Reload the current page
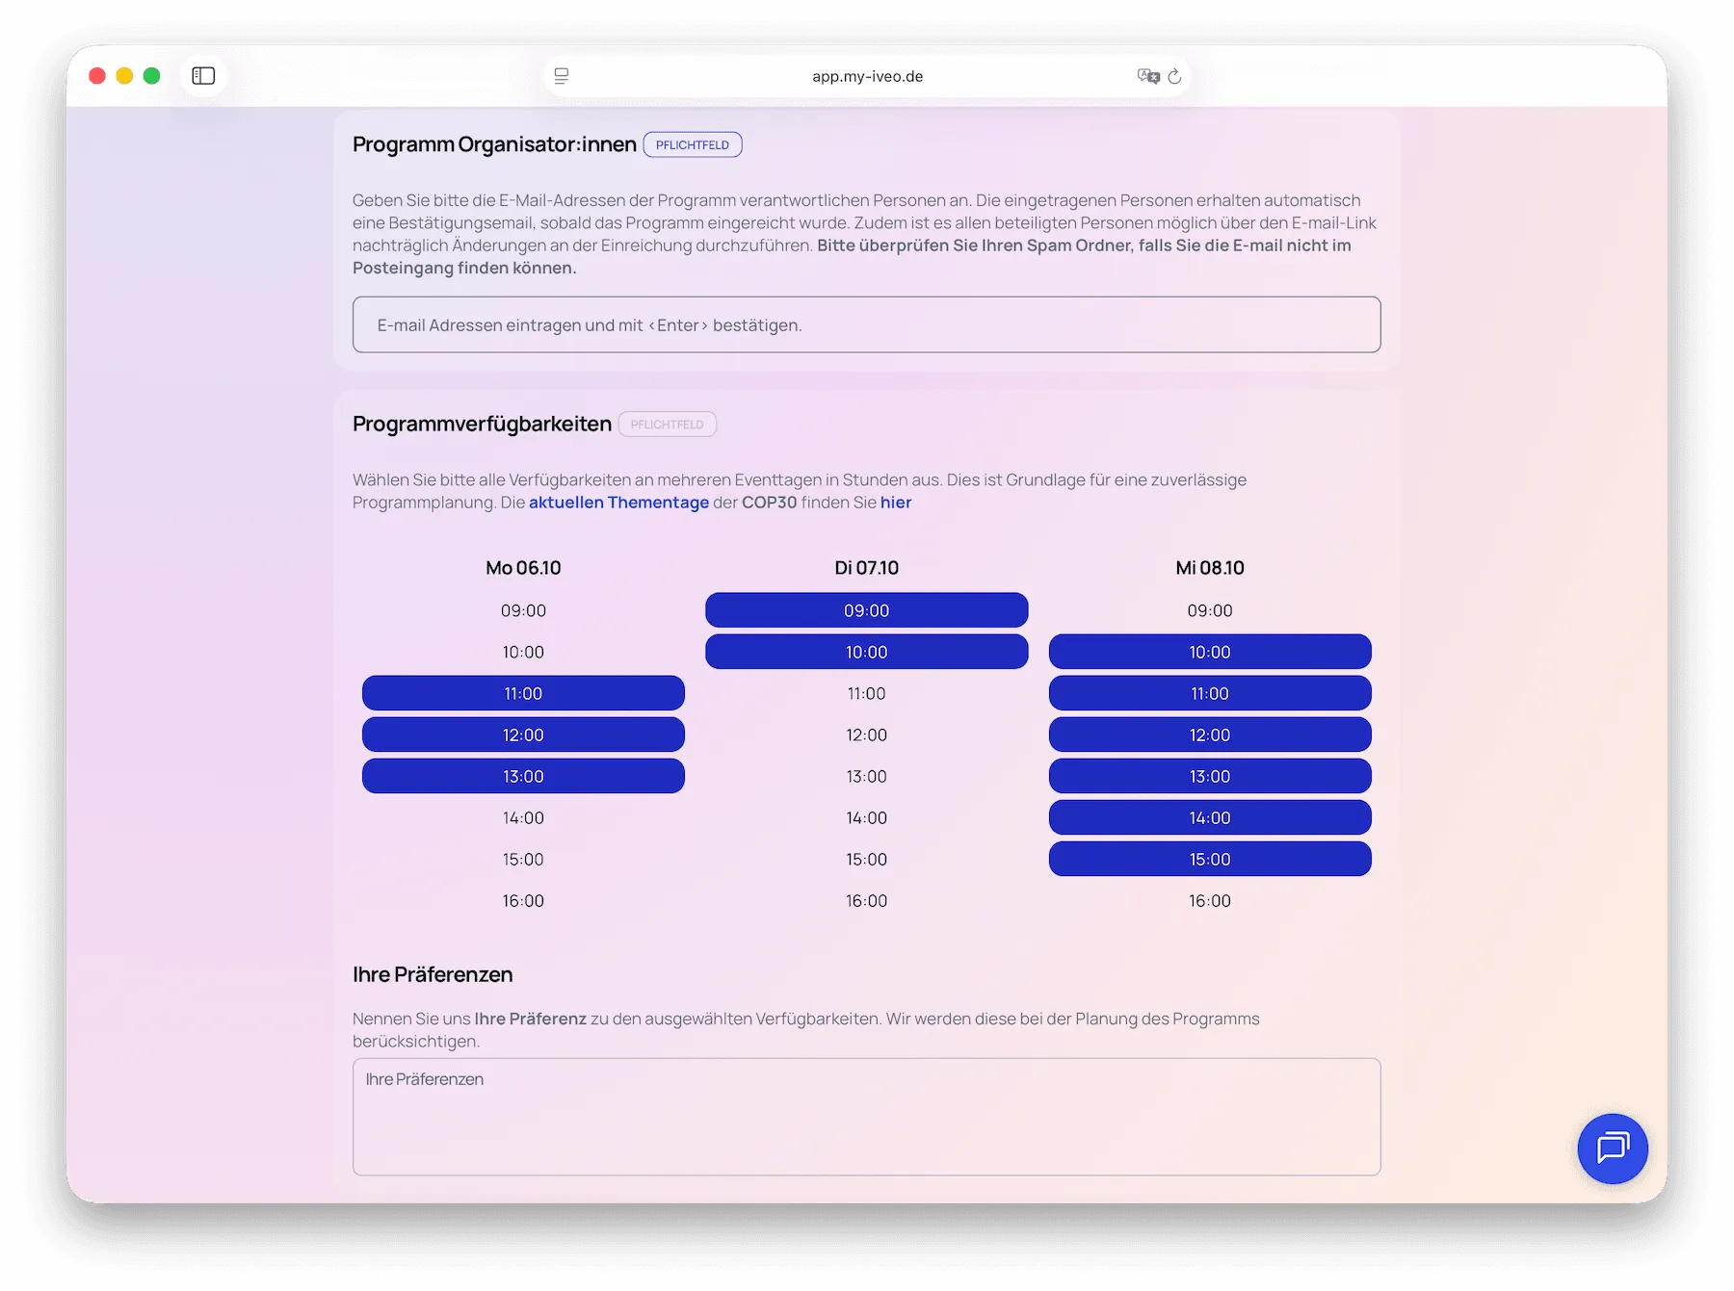The width and height of the screenshot is (1734, 1291). 1174,76
